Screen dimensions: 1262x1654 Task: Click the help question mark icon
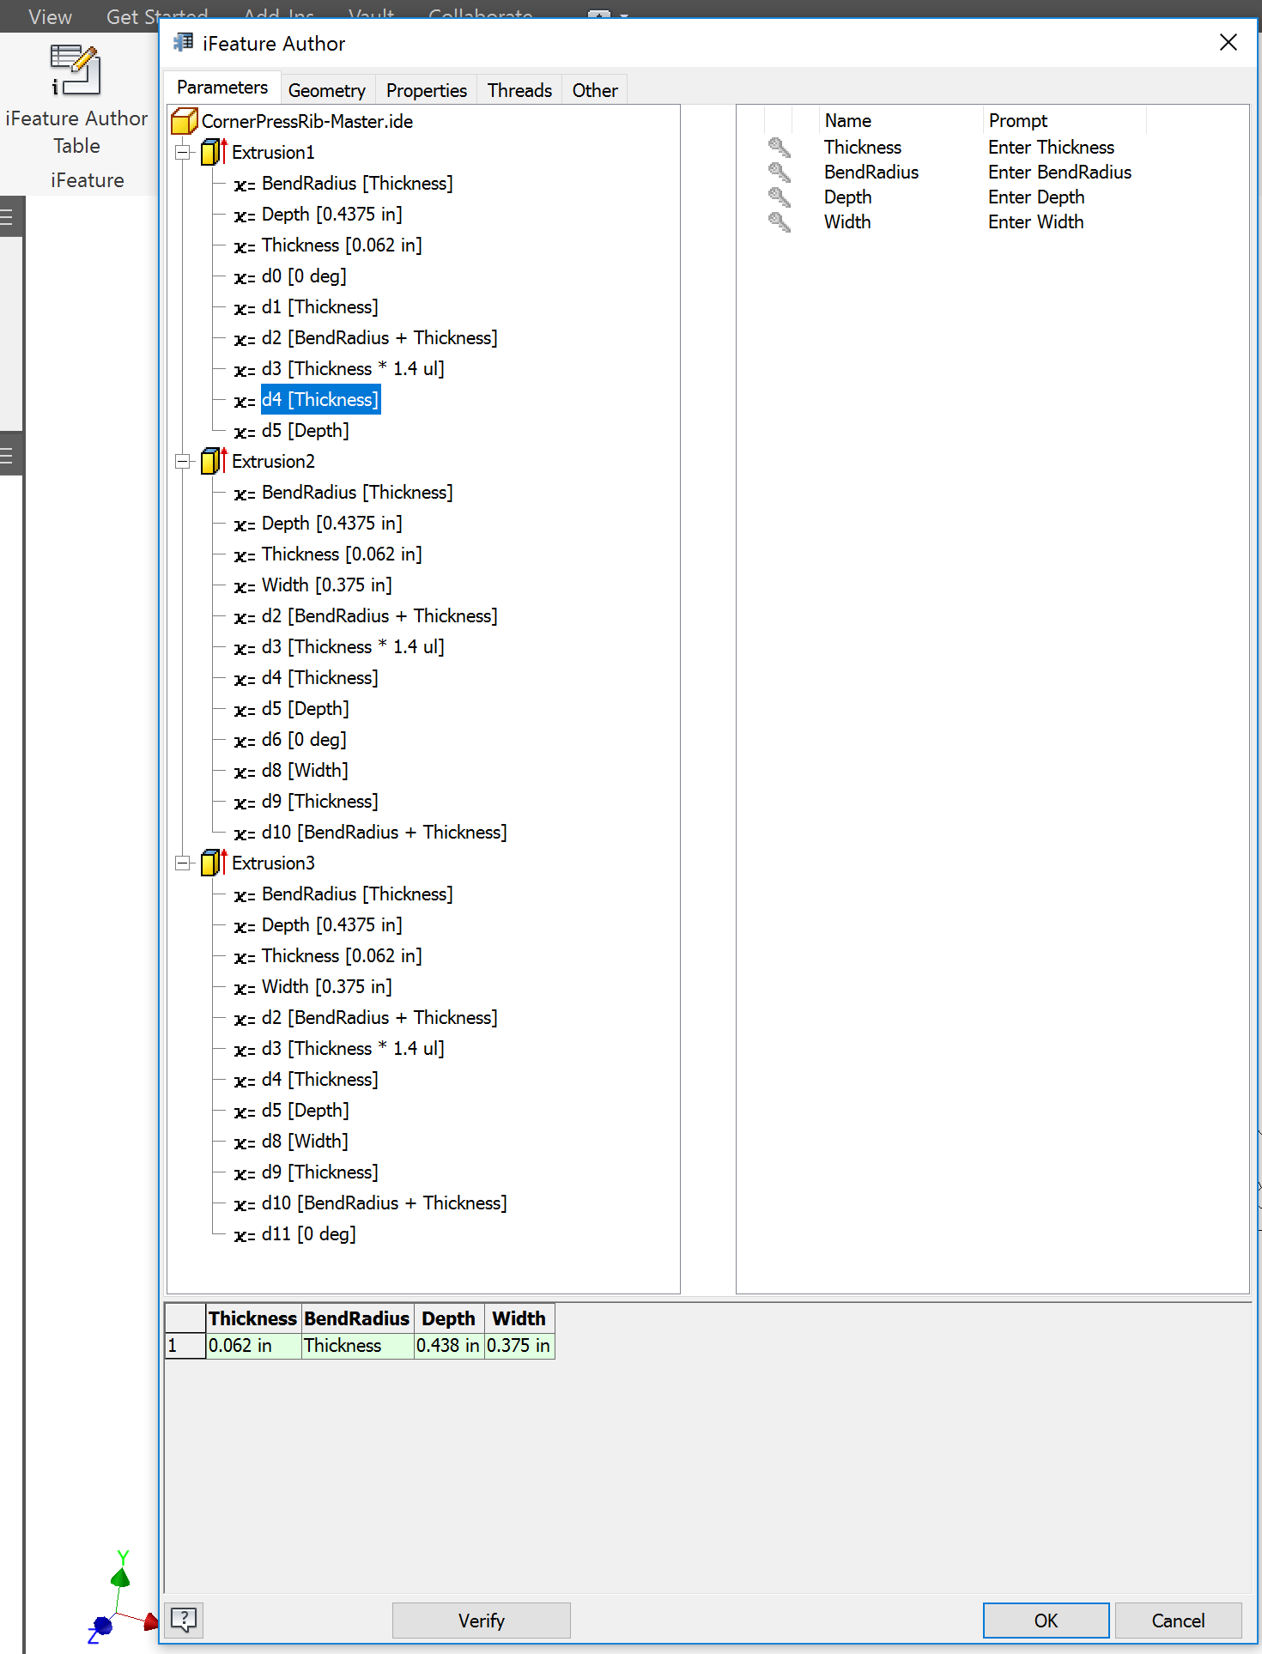pyautogui.click(x=184, y=1620)
